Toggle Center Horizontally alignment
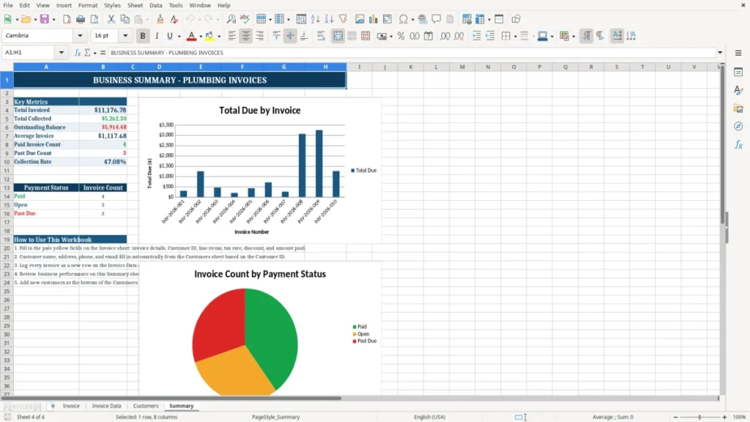750x422 pixels. pyautogui.click(x=246, y=36)
